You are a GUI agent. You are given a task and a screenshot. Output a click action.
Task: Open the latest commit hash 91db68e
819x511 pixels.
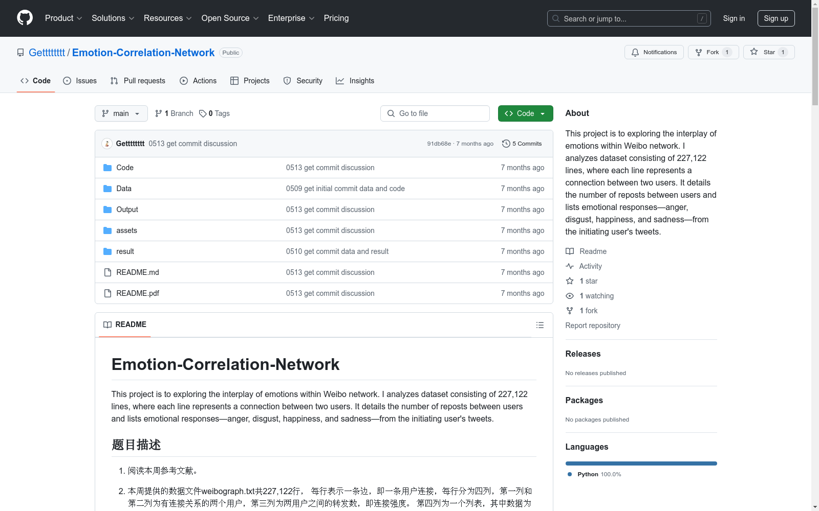click(439, 144)
